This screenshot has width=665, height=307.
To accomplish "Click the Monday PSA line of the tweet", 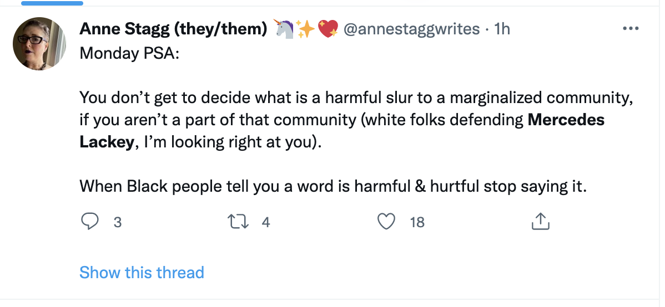I will [126, 54].
